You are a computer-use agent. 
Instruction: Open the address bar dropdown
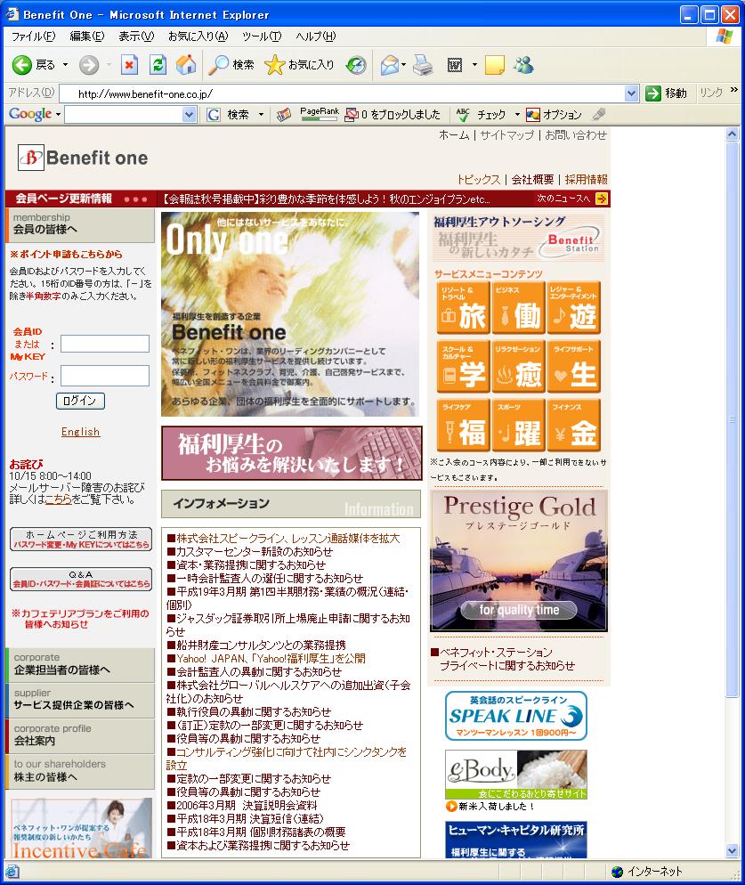pyautogui.click(x=632, y=93)
